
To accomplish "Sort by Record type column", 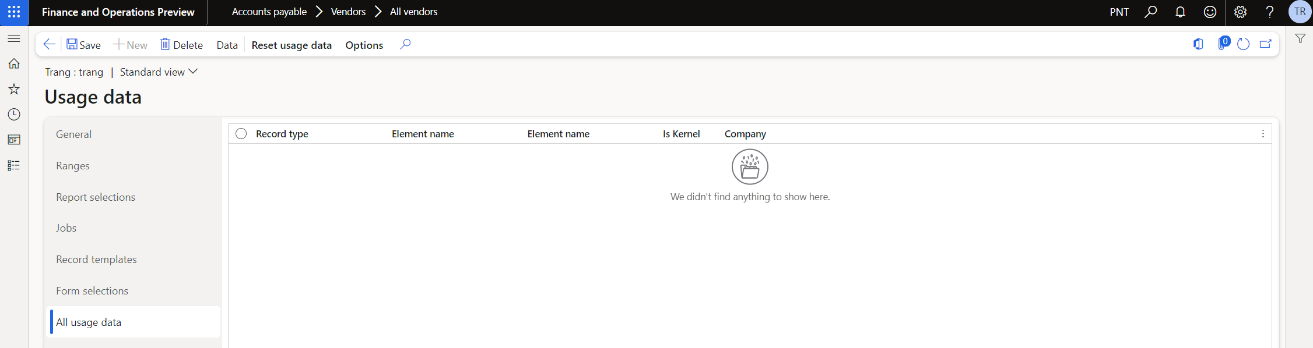I will pyautogui.click(x=282, y=134).
